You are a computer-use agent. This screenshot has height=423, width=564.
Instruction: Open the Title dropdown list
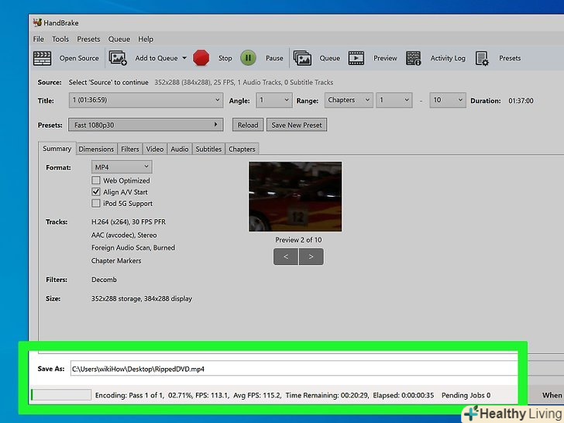[146, 101]
